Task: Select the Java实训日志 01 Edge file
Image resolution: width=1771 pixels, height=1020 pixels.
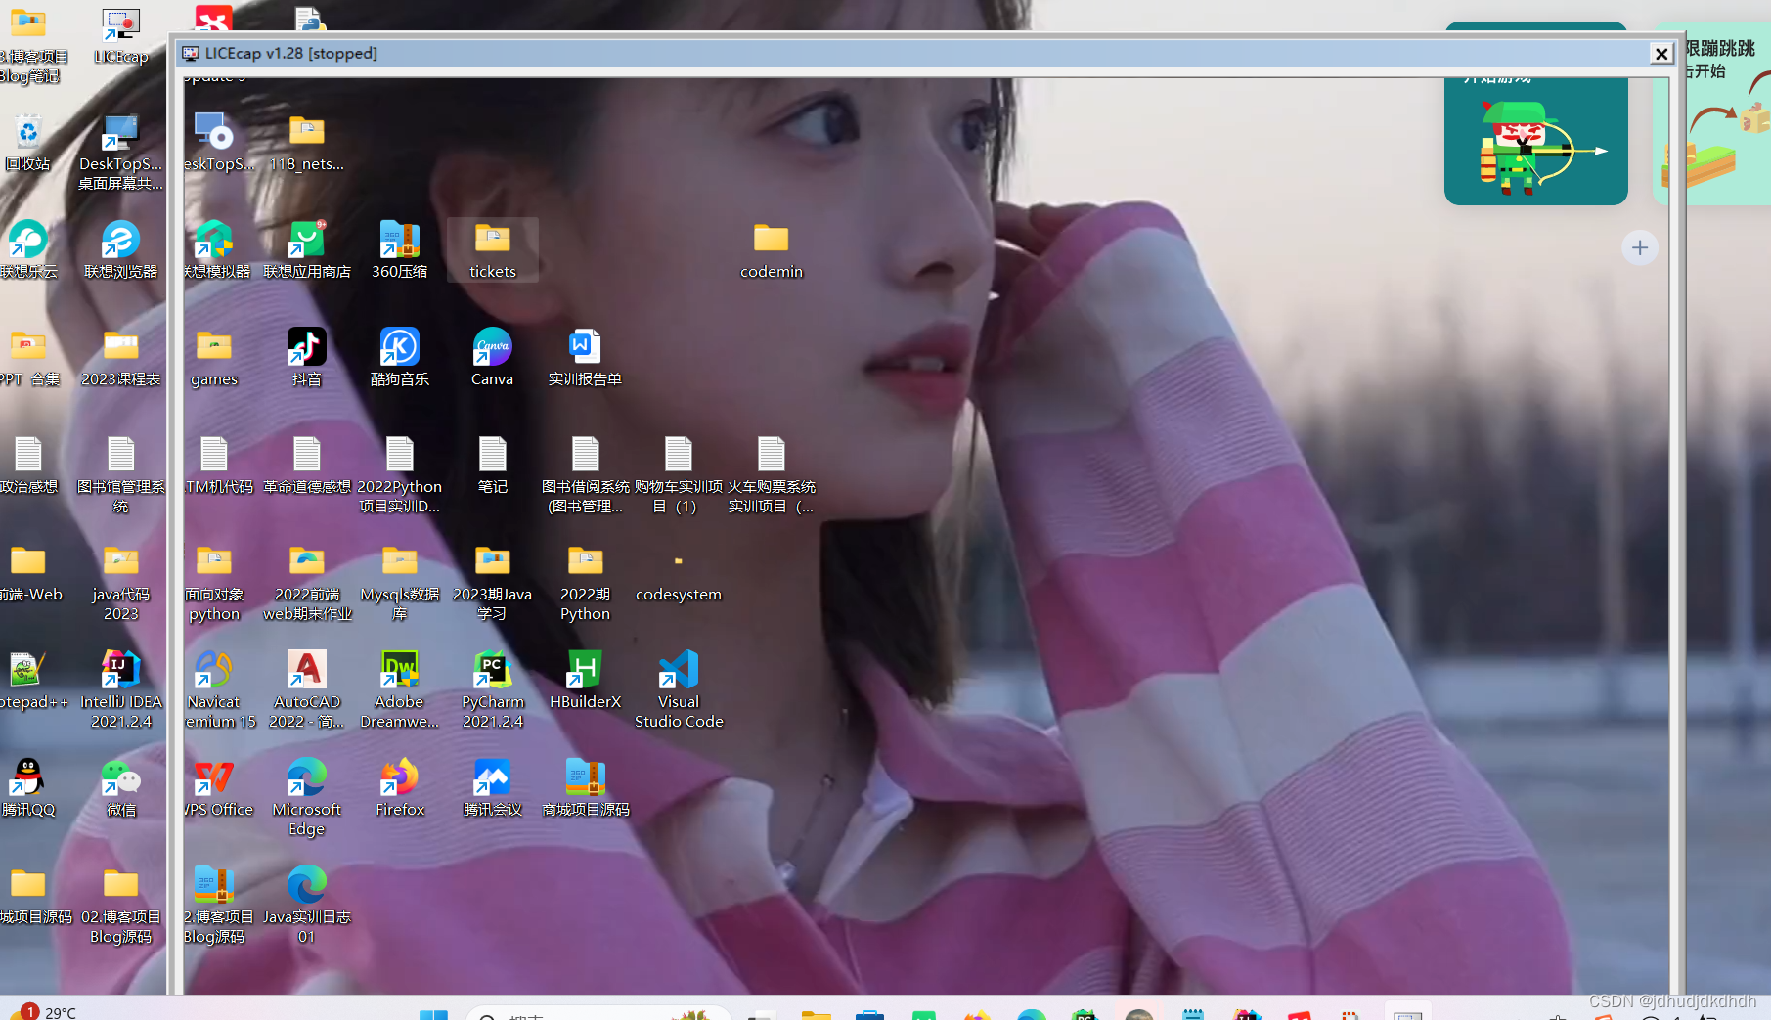Action: tap(307, 906)
